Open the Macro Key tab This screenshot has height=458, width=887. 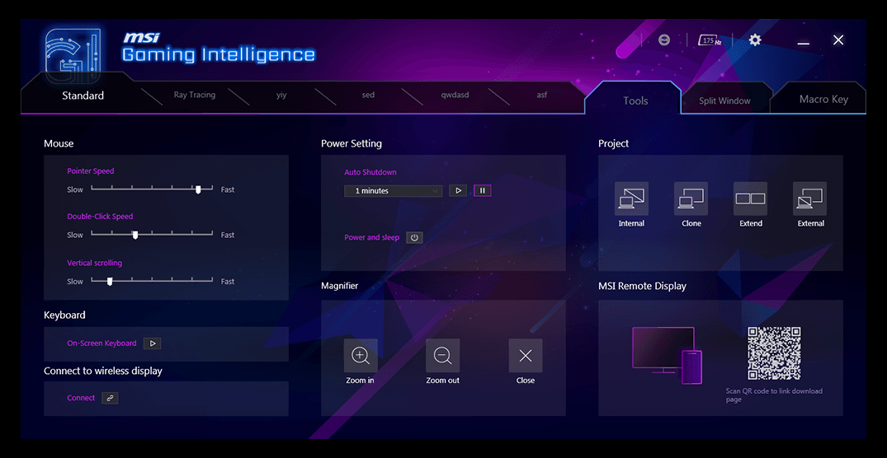coord(823,100)
